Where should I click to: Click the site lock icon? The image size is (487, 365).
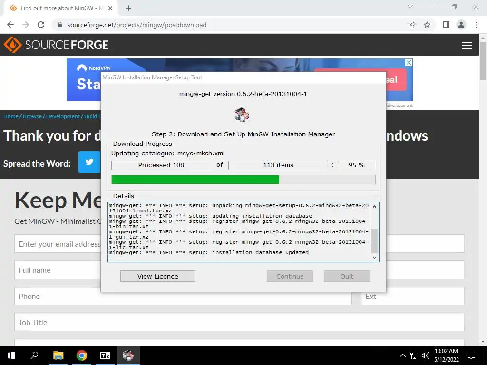[60, 25]
